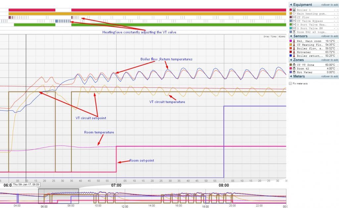Image resolution: width=339 pixels, height=208 pixels.
Task: Click the Room H42 x3 room icon
Action: pos(294,32)
